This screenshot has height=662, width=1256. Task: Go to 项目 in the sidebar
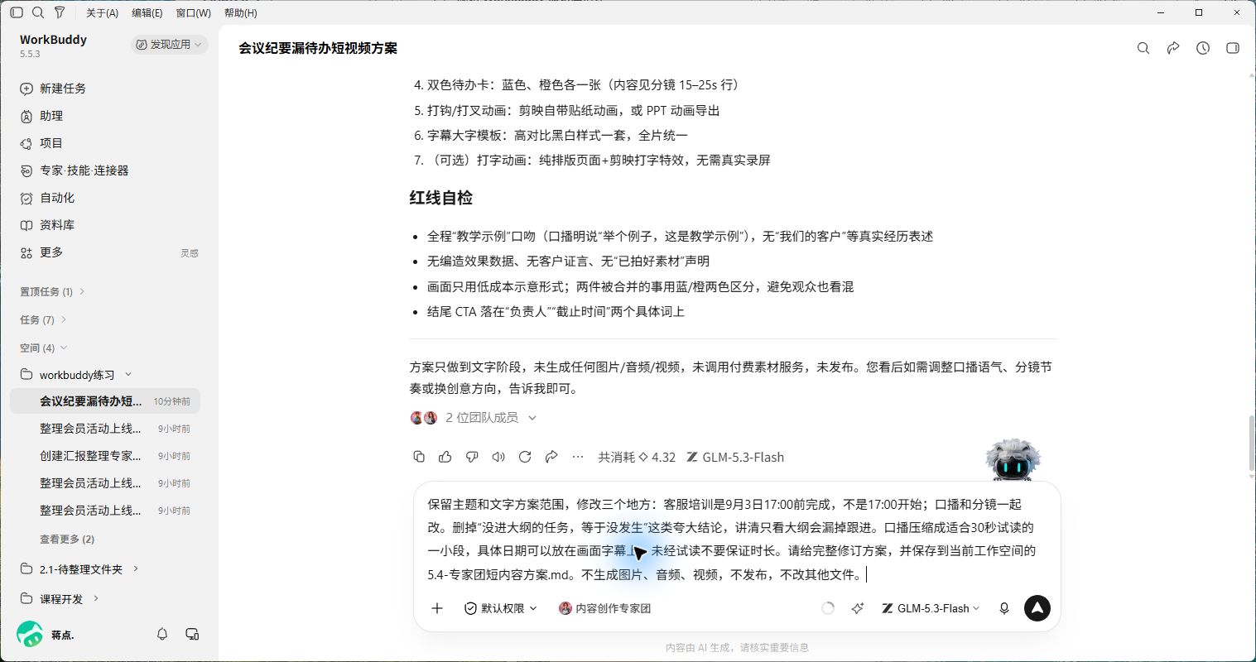(x=41, y=143)
